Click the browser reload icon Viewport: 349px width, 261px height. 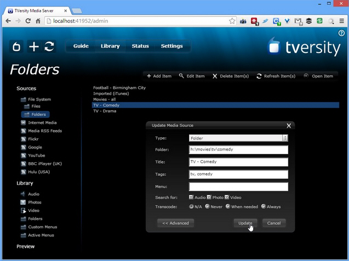point(28,21)
